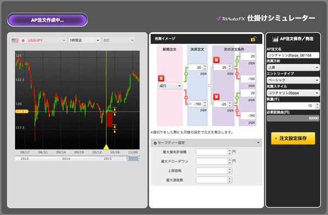This screenshot has height=215, width=328.
Task: Open the 成行 order type dropdown
Action: coord(170,86)
